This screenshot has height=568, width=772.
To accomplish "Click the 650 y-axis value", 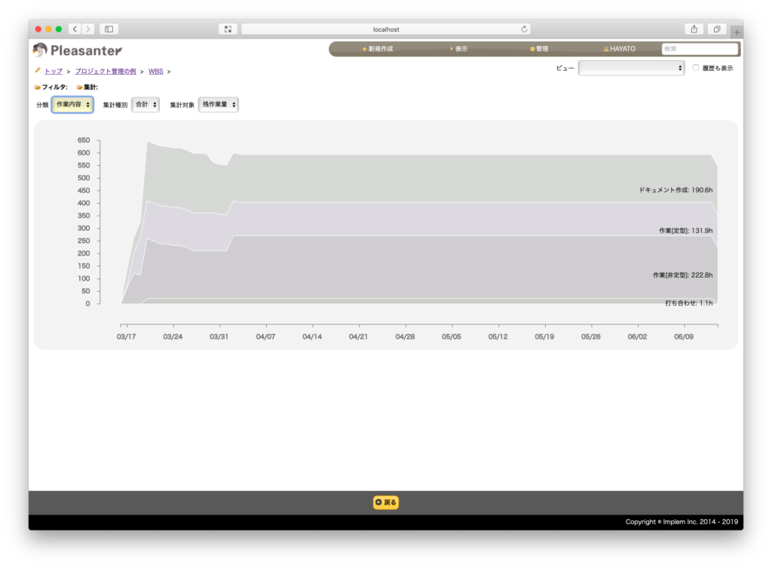I will tap(84, 140).
